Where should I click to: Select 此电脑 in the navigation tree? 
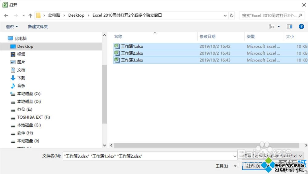click(20, 39)
